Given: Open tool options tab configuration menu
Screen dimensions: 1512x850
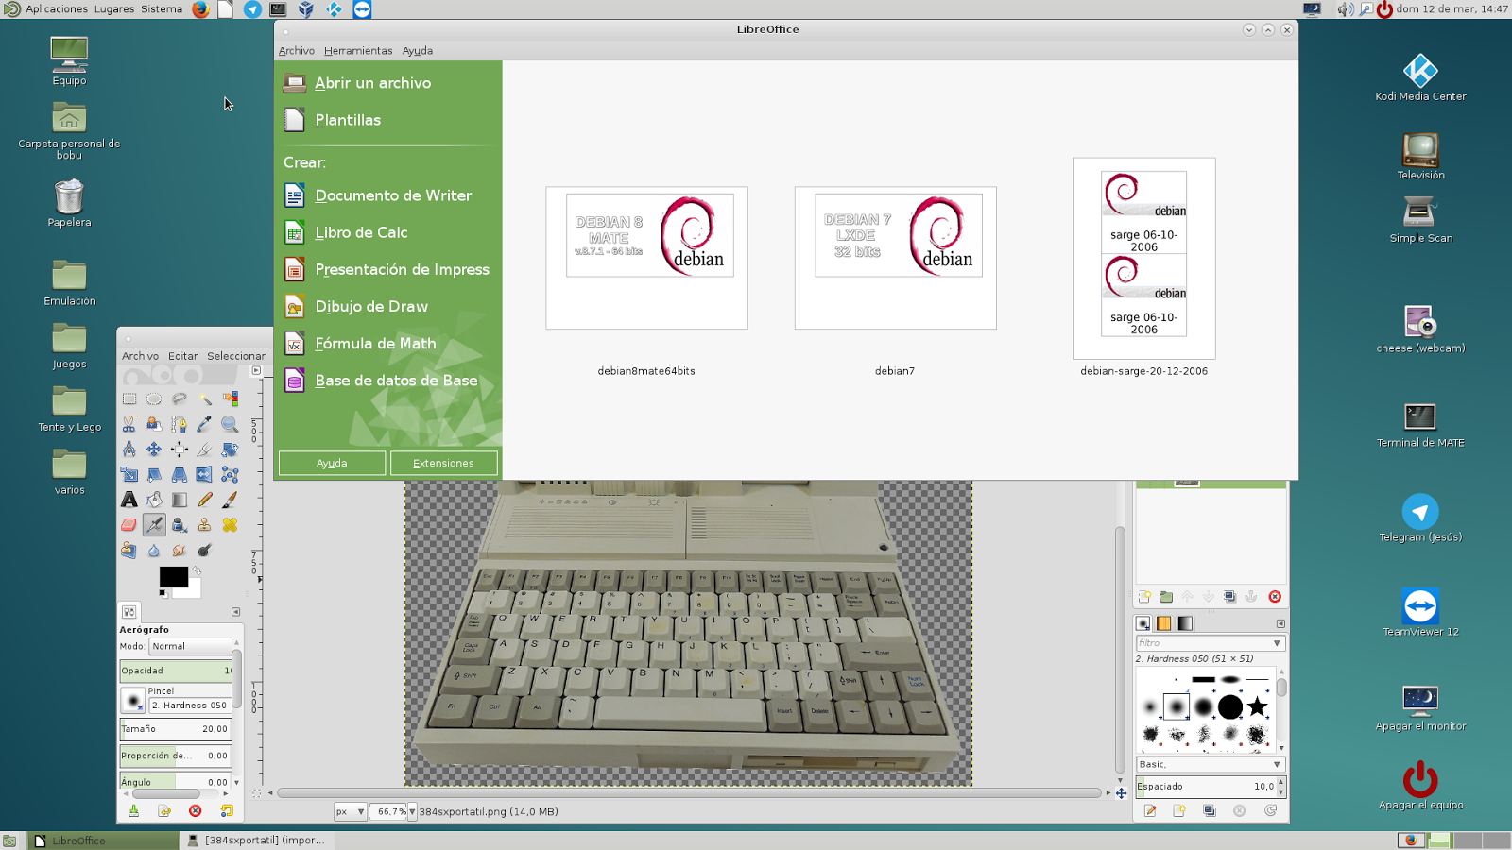Looking at the screenshot, I should point(236,612).
